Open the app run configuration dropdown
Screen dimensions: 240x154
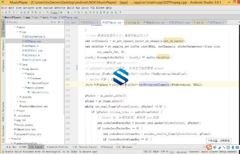pyautogui.click(x=55, y=12)
